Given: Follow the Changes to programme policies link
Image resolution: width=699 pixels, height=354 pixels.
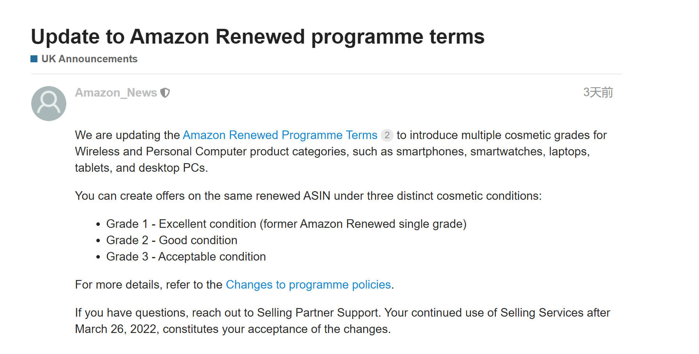Looking at the screenshot, I should tap(308, 285).
